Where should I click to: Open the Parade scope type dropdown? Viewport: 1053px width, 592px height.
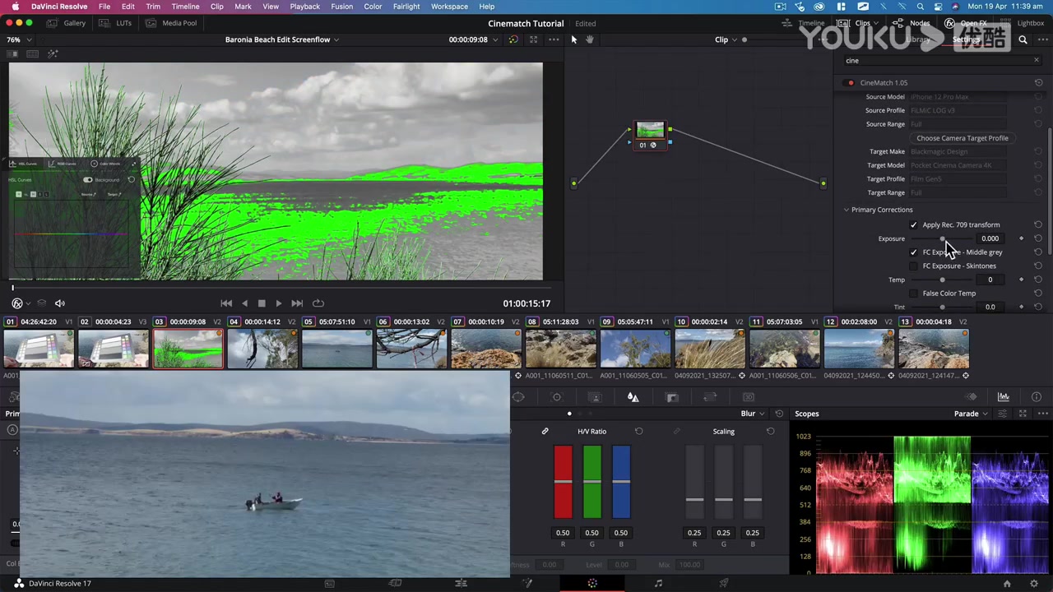(x=971, y=414)
